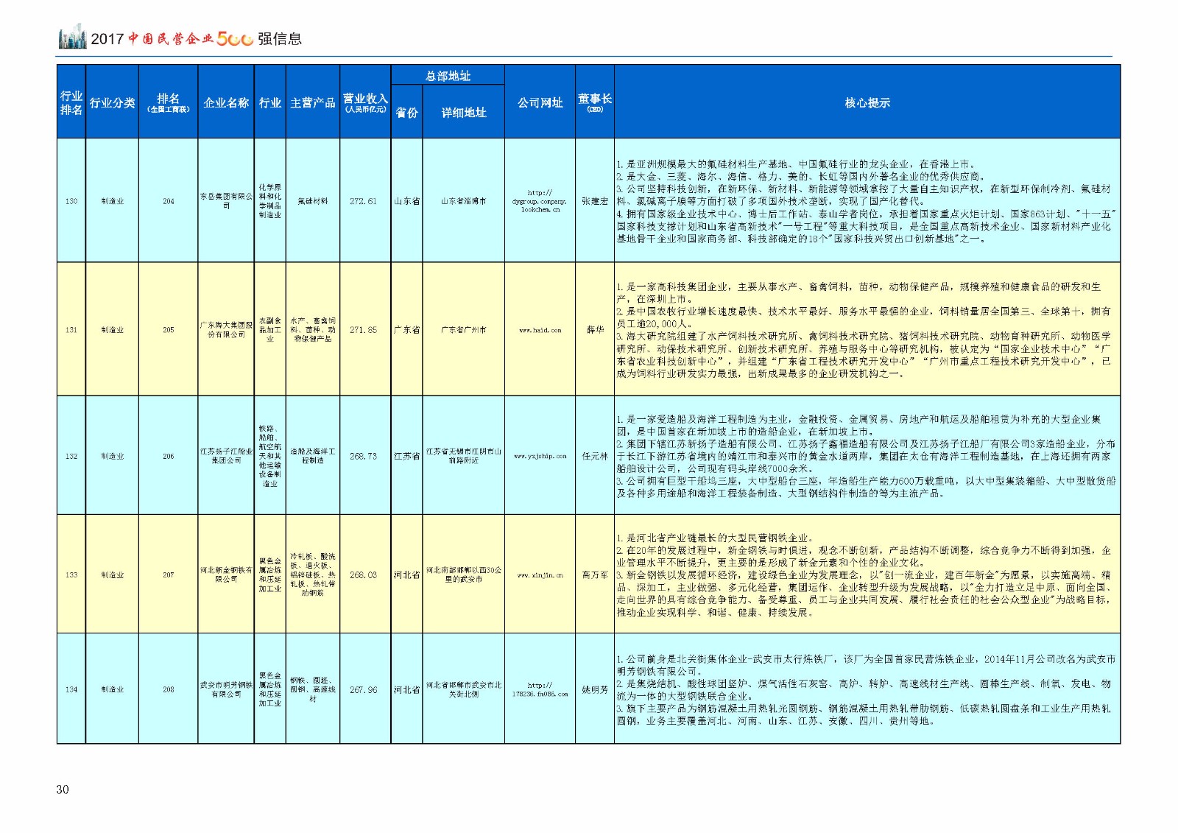Click company name '河北新金钢铁有限公司'

226,574
